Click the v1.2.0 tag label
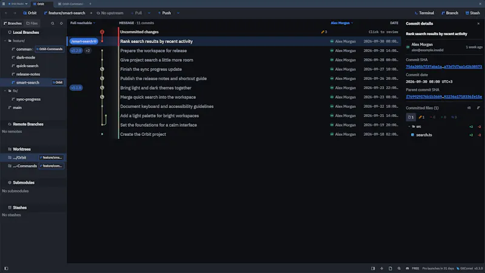 tap(76, 50)
